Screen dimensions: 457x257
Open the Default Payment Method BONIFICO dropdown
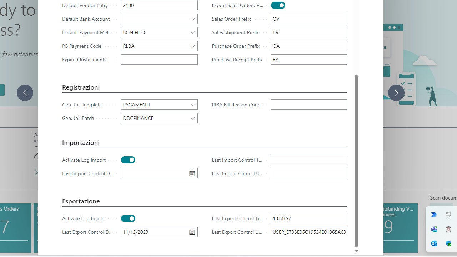click(x=192, y=32)
